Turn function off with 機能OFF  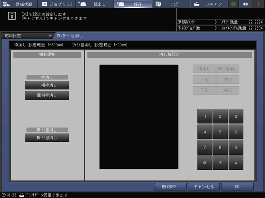click(170, 187)
